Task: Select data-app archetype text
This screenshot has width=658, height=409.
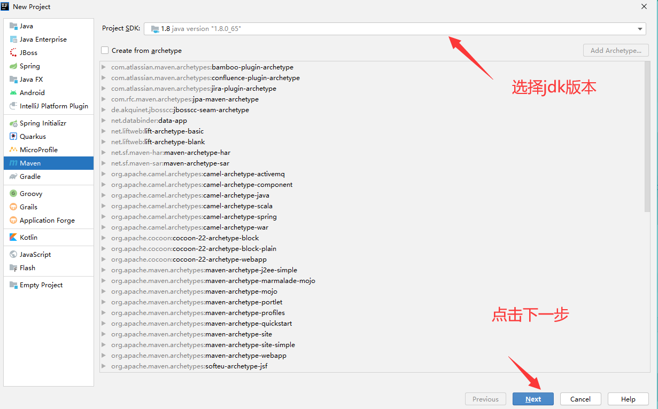Action: pyautogui.click(x=149, y=121)
